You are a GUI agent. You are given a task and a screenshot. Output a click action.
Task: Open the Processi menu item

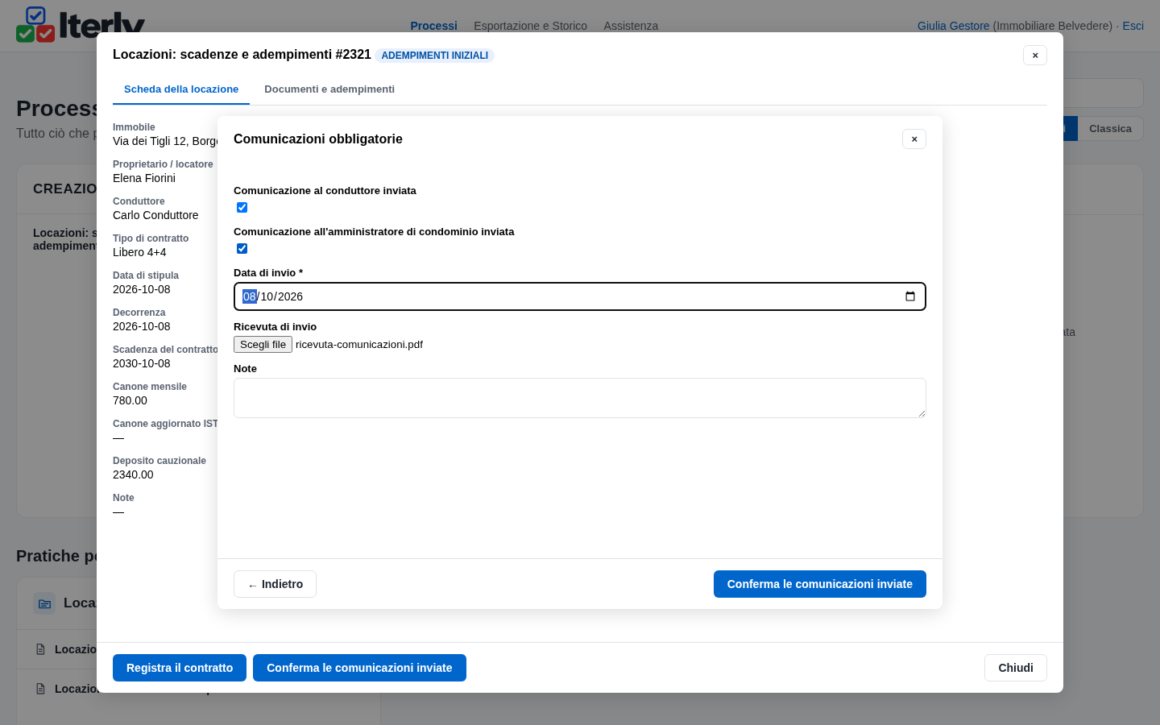click(433, 26)
